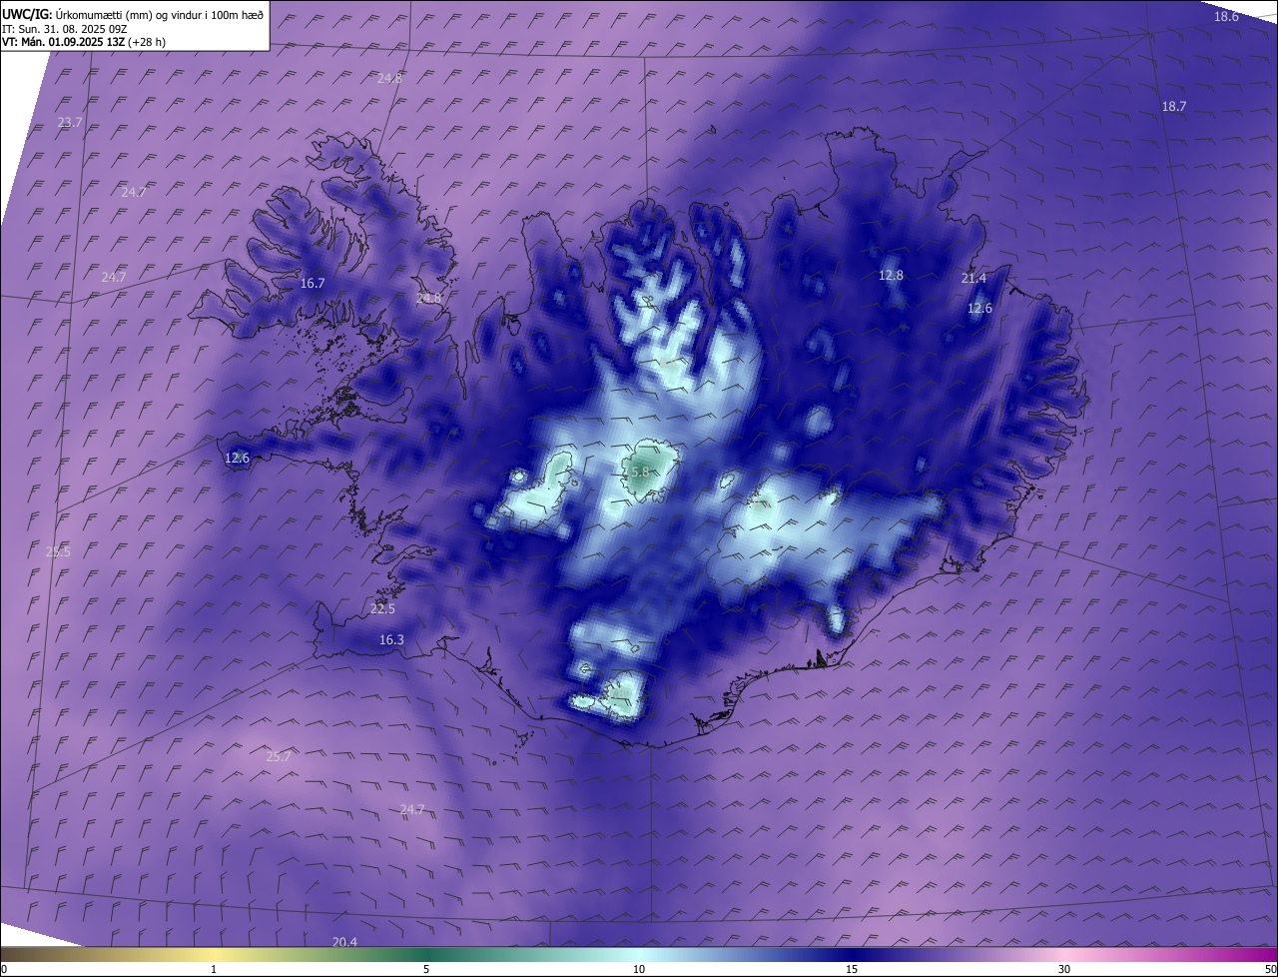Viewport: 1278px width, 977px height.
Task: Click the initial time line "IT: Sun. 31. 08. 2025 09Z"
Action: coord(65,29)
